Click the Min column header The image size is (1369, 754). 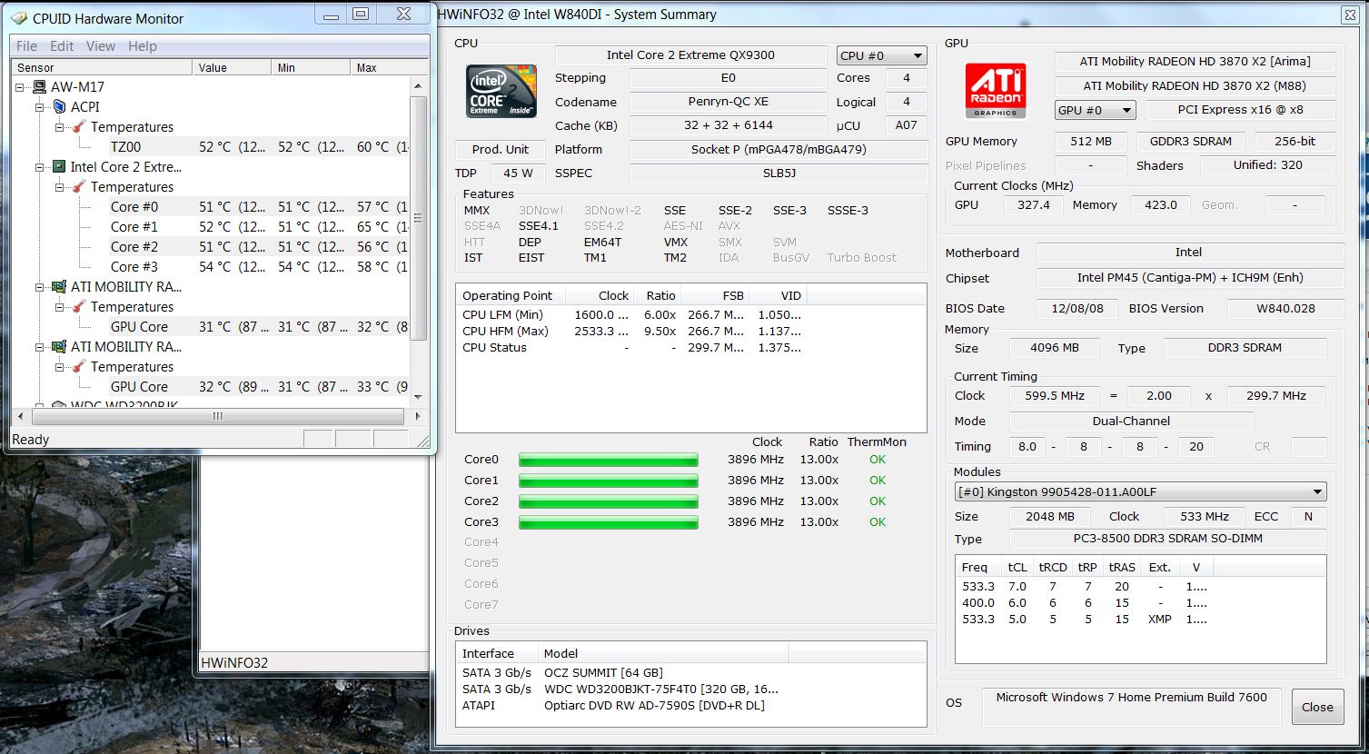311,68
